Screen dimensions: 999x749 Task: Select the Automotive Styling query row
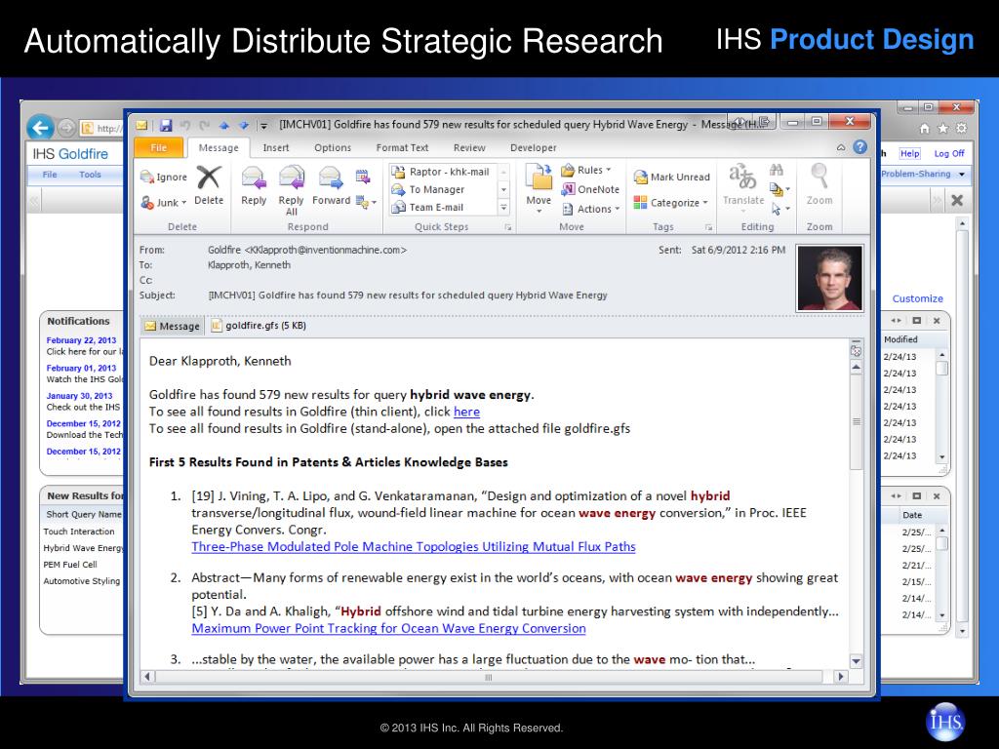click(82, 581)
